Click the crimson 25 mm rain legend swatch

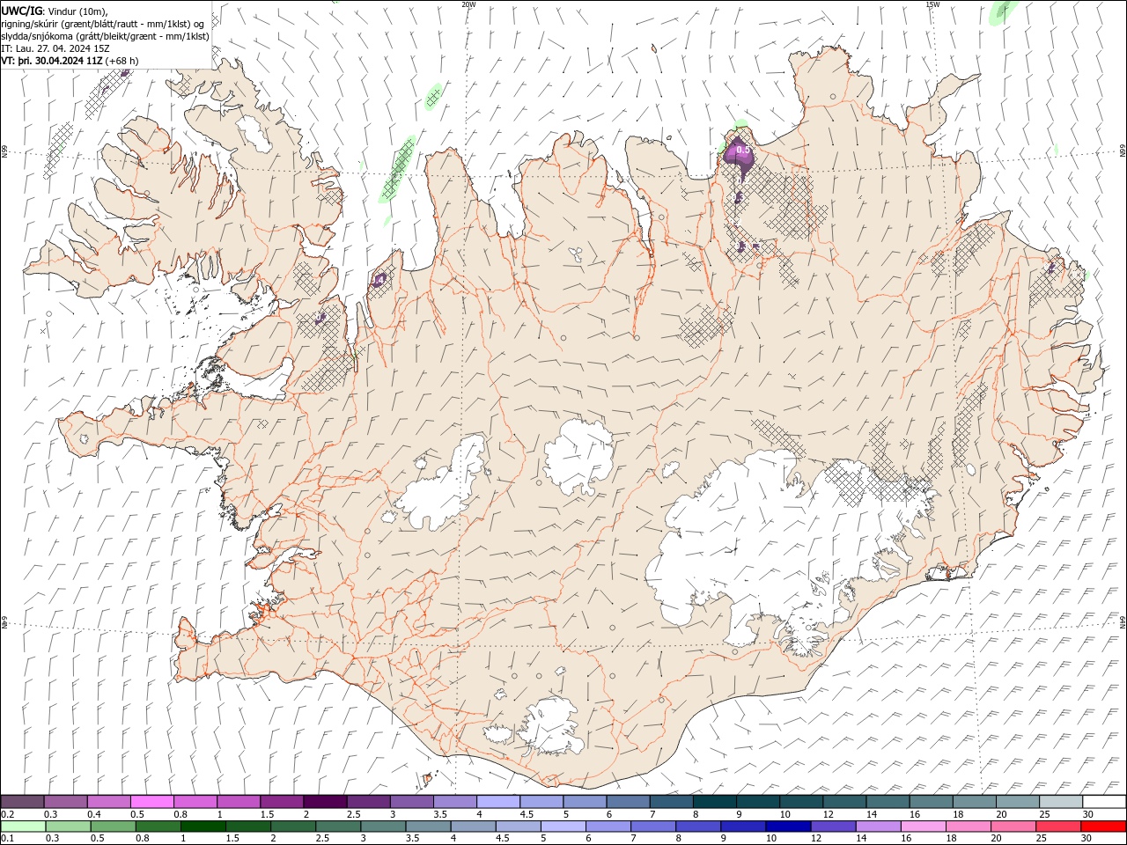1058,827
